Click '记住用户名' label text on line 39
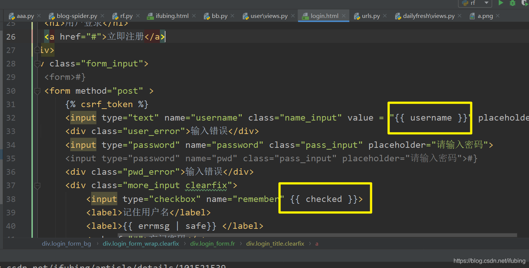Viewport: 529px width, 268px height. pos(146,213)
